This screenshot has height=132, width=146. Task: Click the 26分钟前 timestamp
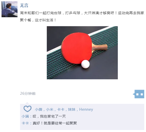tap(28, 93)
